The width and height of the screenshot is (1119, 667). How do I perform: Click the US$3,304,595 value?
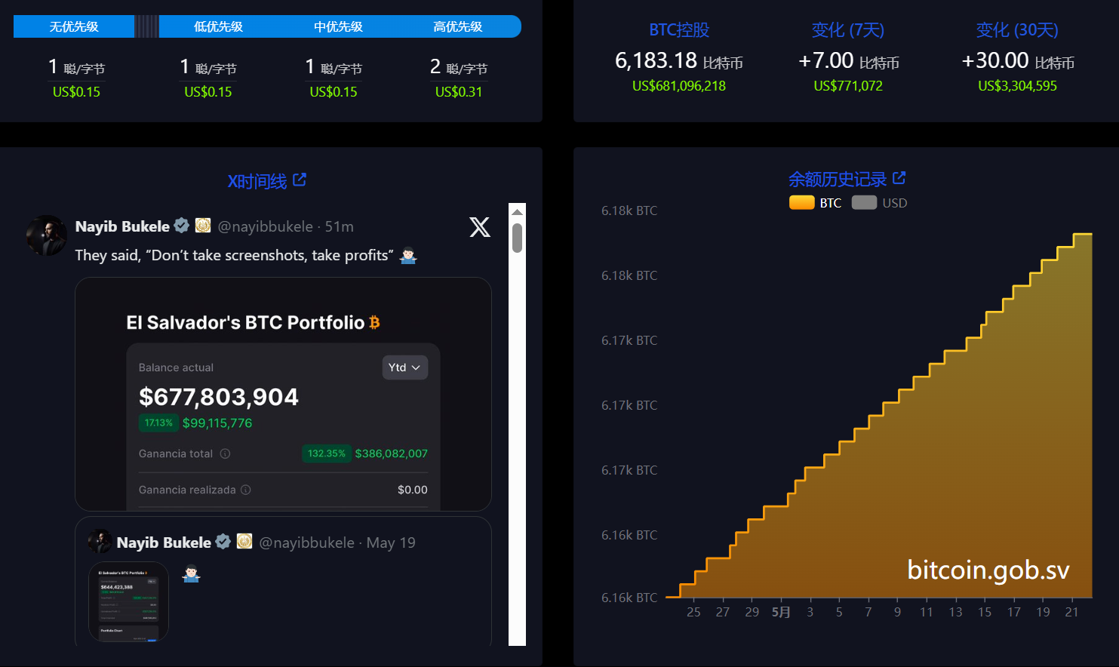[x=1017, y=86]
